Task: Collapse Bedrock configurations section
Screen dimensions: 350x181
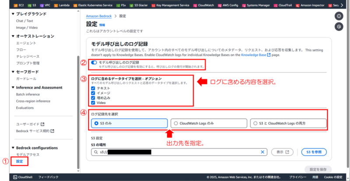Action: (13, 148)
